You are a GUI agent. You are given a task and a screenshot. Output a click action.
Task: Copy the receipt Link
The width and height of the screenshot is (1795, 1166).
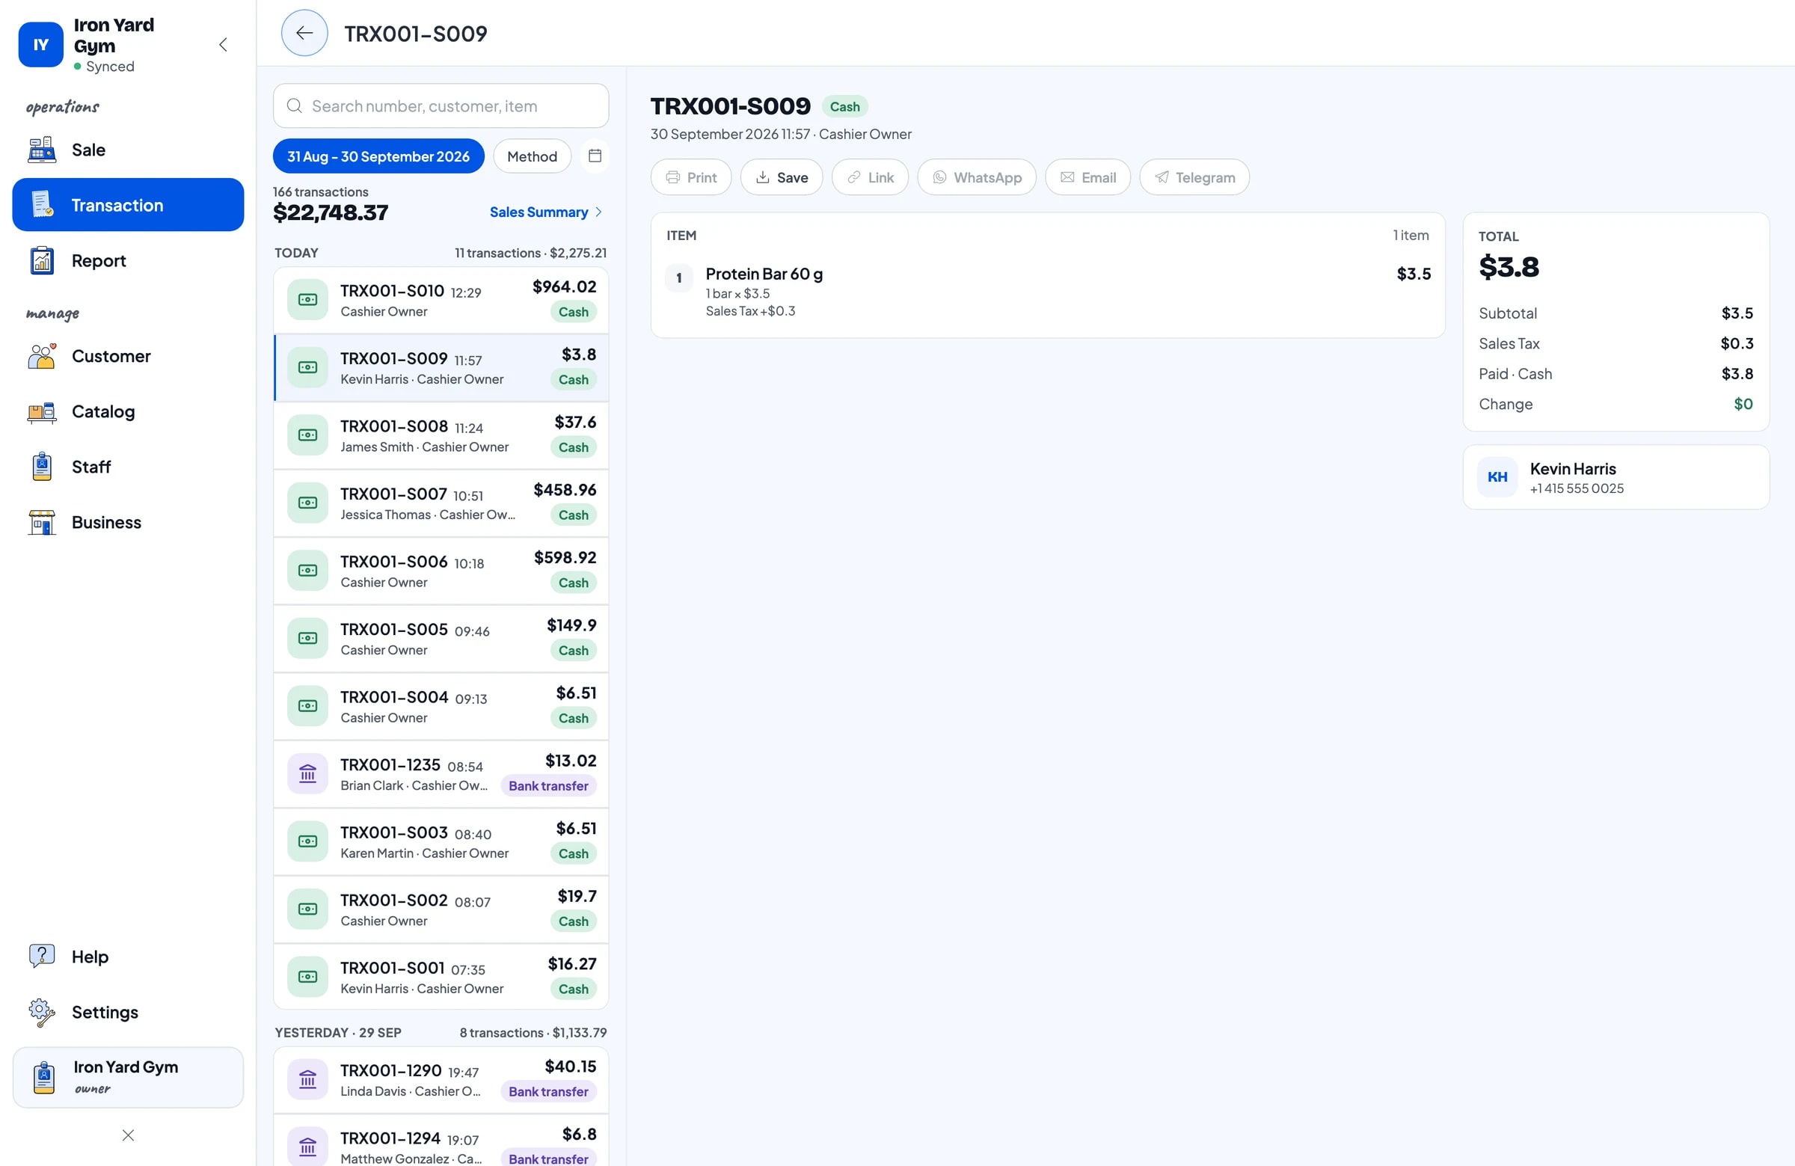tap(870, 177)
